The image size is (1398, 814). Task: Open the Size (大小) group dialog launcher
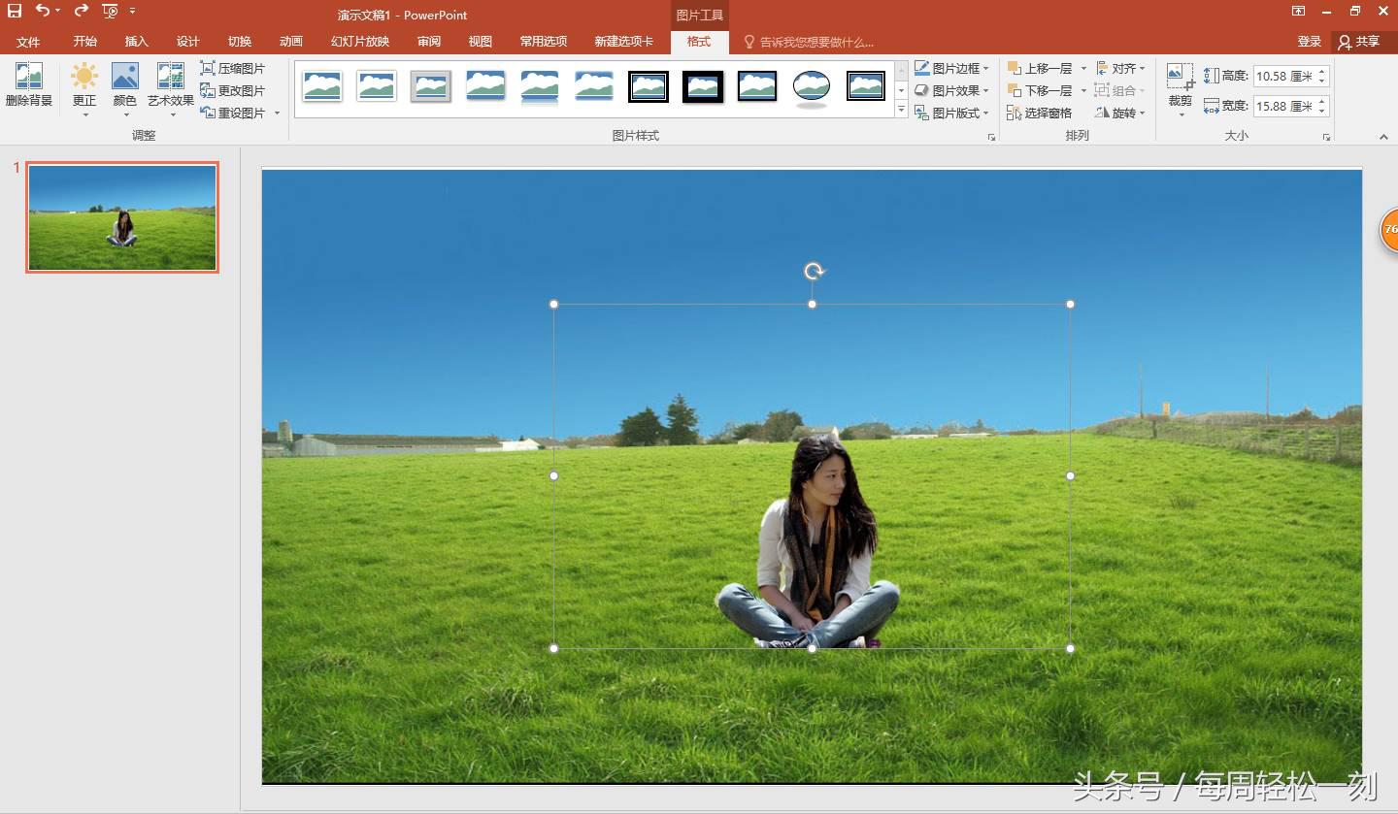point(1326,138)
